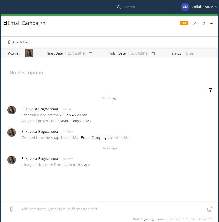The height and width of the screenshot is (222, 219).
Task: Click Elizaveta Bogdanova name on 20 Mar entry
Action: coord(40,159)
